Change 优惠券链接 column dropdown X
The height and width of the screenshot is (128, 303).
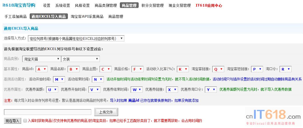click(172, 89)
